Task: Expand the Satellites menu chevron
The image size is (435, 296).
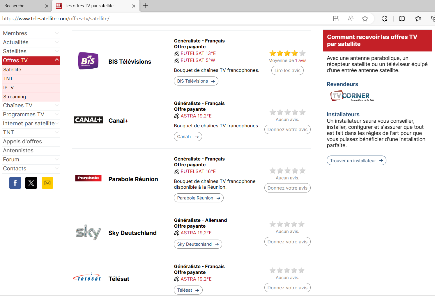Action: (57, 51)
